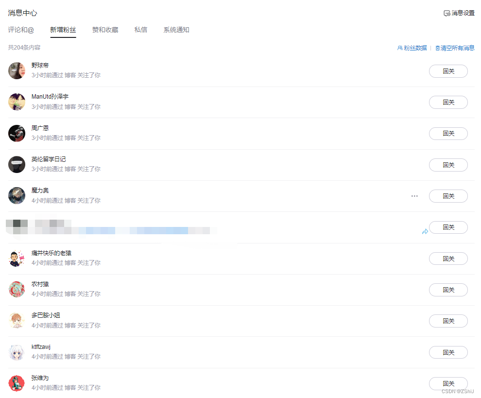Open more options dots for 魔力奥

(x=414, y=196)
